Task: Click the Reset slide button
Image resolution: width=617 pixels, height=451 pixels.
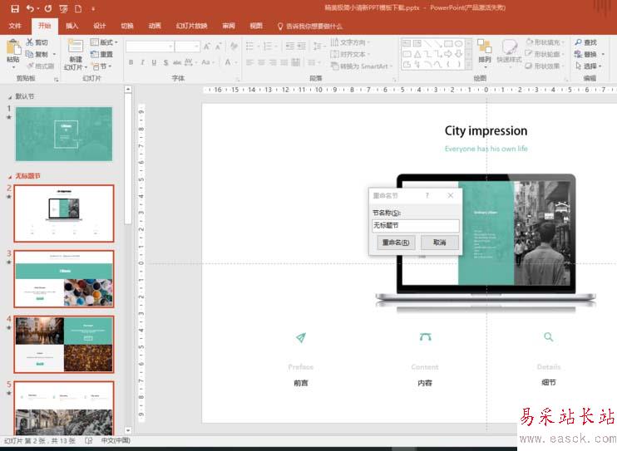Action: 101,54
